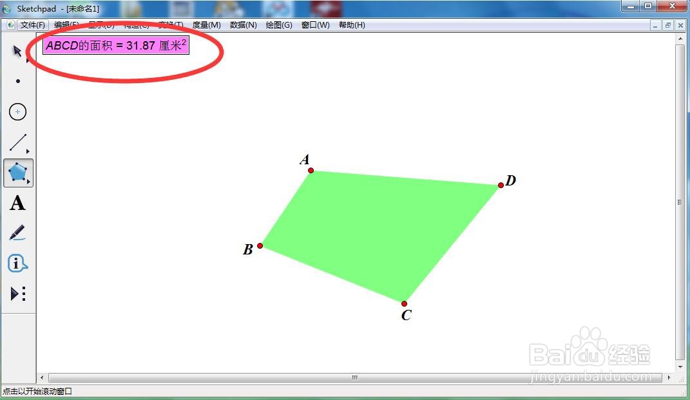690x400 pixels.
Task: Click the status bar text 点击以开始滚动窗口
Action: [37, 391]
